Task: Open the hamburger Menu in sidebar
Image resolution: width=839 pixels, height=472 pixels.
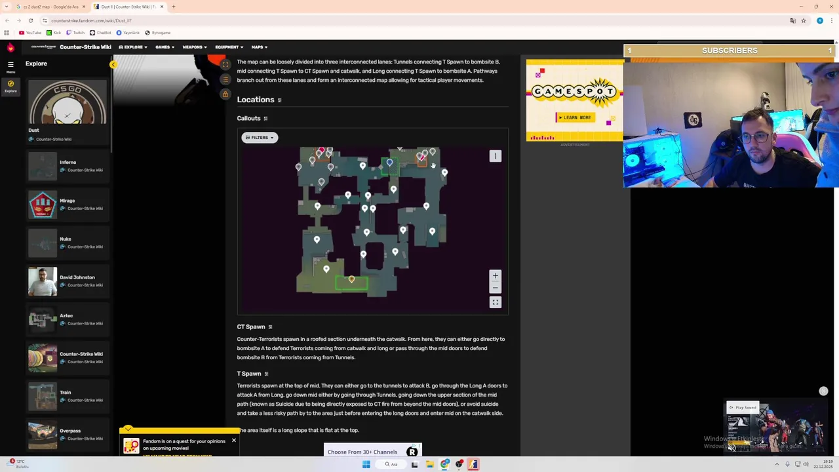Action: (10, 66)
